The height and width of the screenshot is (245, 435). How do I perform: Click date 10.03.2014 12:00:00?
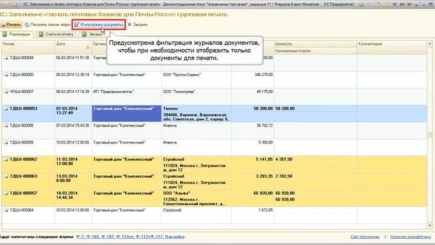click(x=73, y=142)
